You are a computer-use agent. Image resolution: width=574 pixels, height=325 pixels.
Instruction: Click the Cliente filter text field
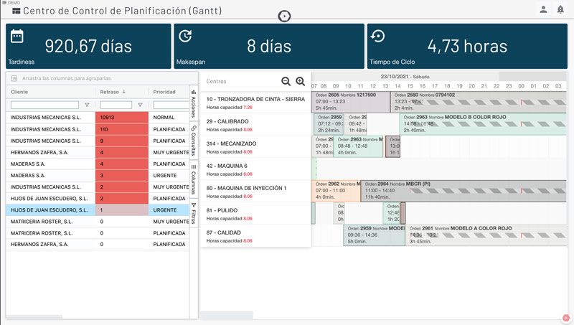[x=44, y=105]
